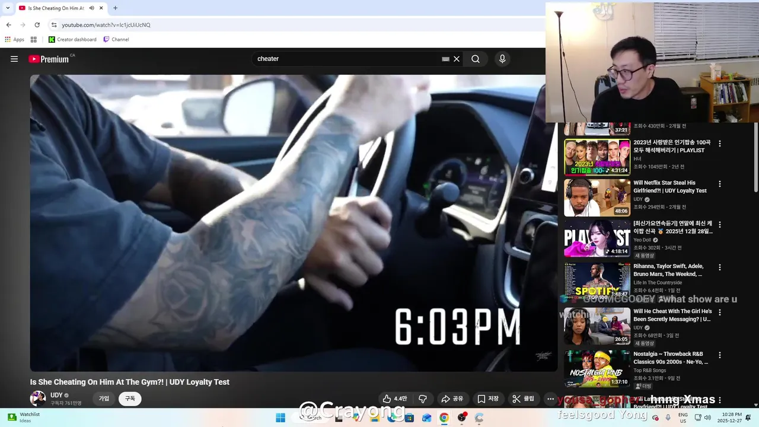Screen dimensions: 759x427
Task: Open the Windows Start menu
Action: [x=280, y=418]
